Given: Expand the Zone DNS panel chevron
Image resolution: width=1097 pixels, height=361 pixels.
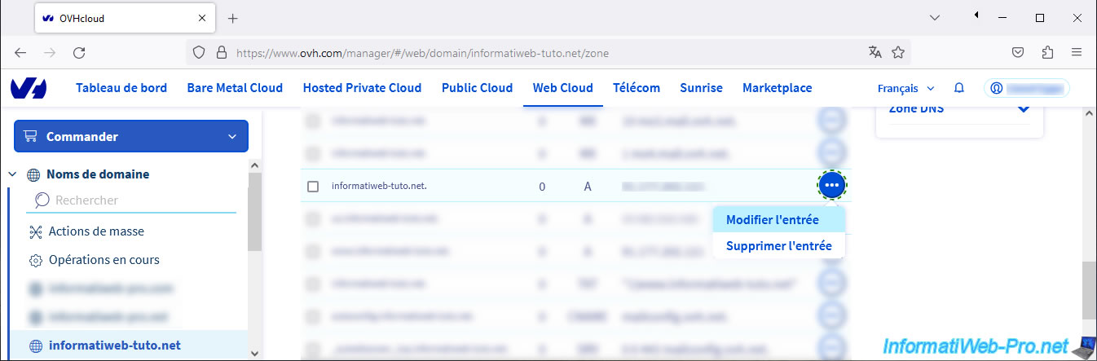Looking at the screenshot, I should (x=1024, y=109).
